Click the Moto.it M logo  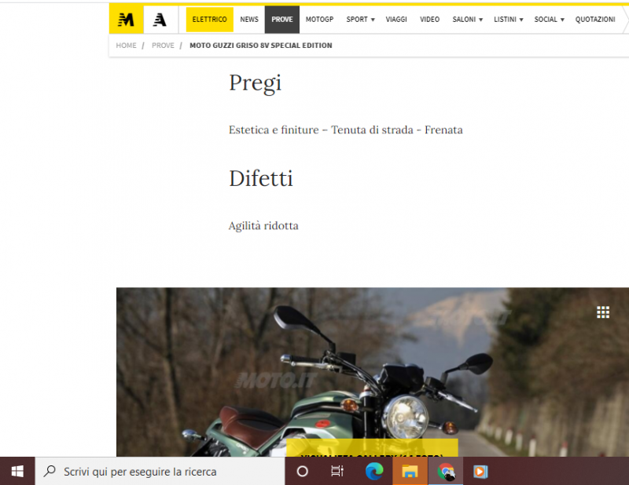pos(126,19)
